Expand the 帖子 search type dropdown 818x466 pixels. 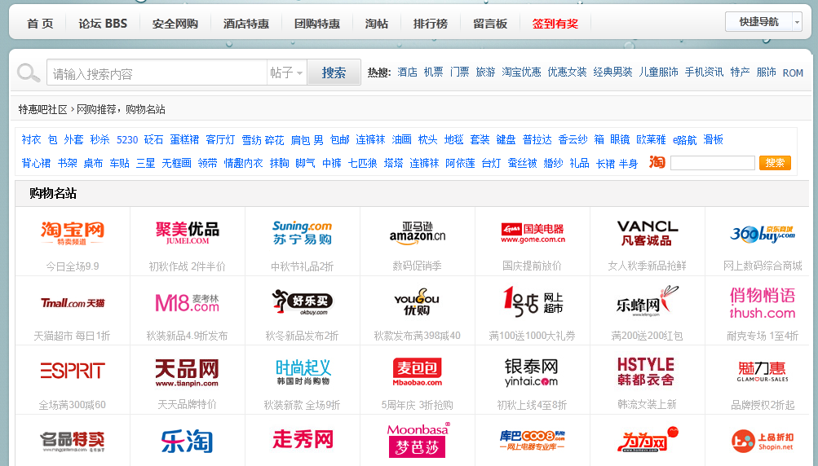point(286,73)
